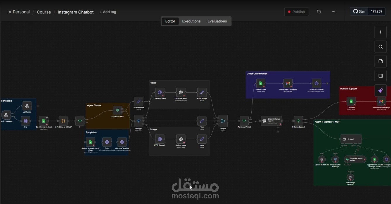Select the HTTP Request1 node

coord(160,139)
